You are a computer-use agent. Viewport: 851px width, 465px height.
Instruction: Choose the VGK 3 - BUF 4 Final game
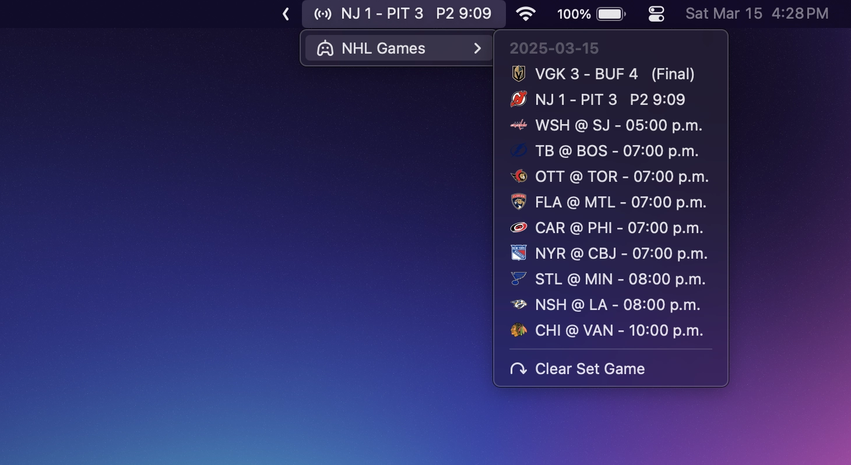[x=614, y=74]
